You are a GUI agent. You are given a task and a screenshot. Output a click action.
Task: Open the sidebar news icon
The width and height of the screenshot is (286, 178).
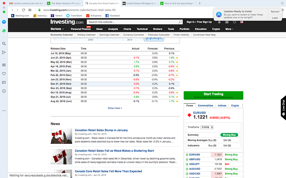(x=4, y=82)
